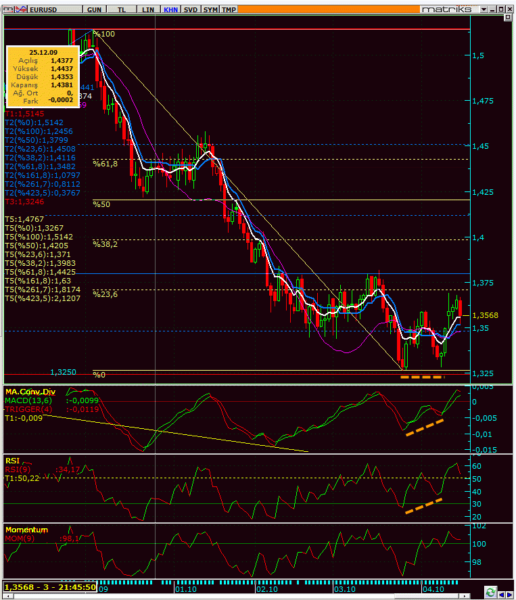Click the 02.10 date marker on time axis
516x600 pixels.
point(267,589)
